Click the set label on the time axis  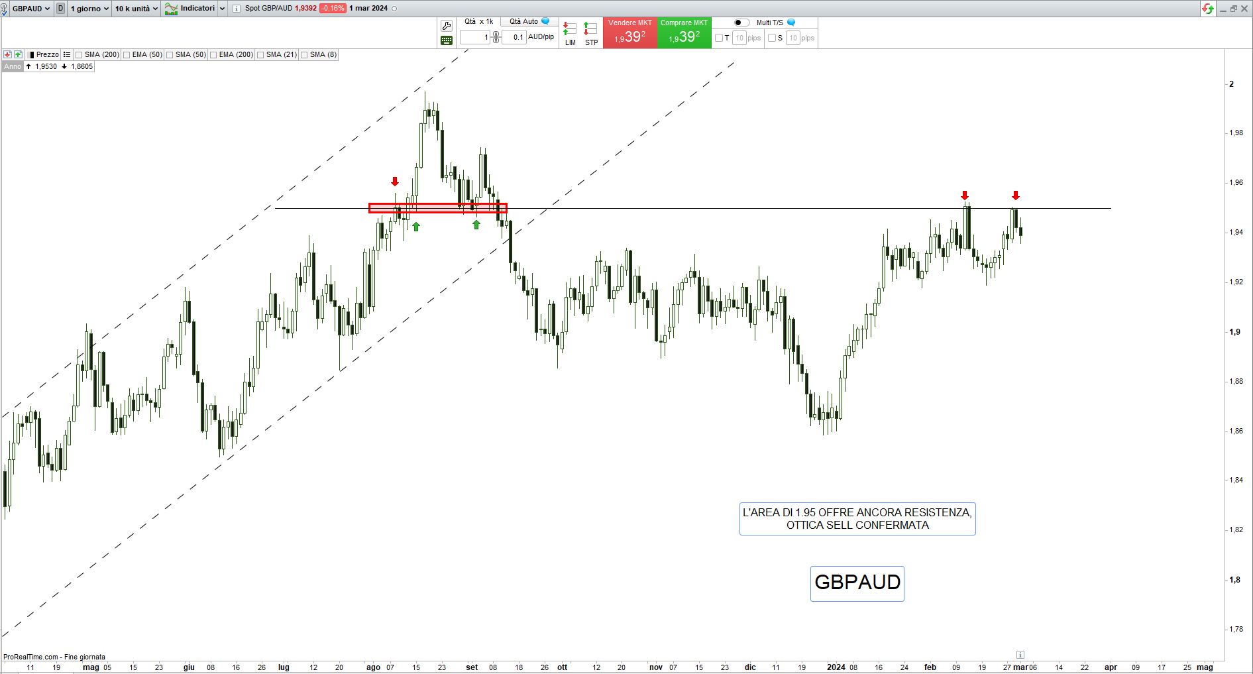[x=472, y=667]
